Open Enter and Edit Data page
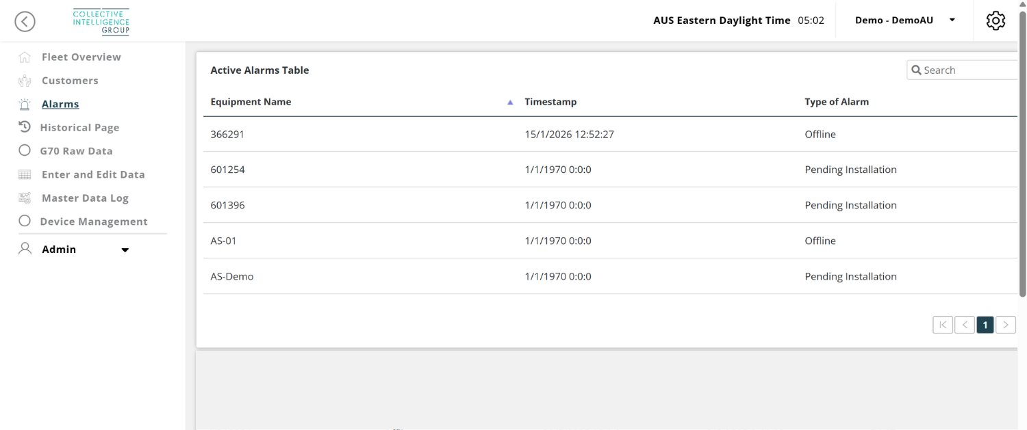This screenshot has height=430, width=1027. tap(93, 174)
